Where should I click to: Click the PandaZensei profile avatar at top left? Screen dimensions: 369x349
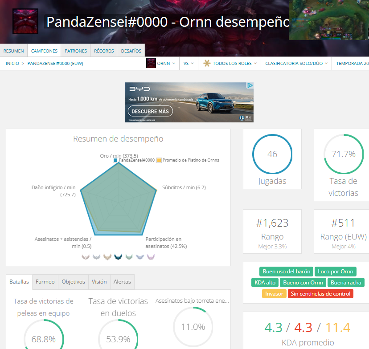[x=25, y=21]
